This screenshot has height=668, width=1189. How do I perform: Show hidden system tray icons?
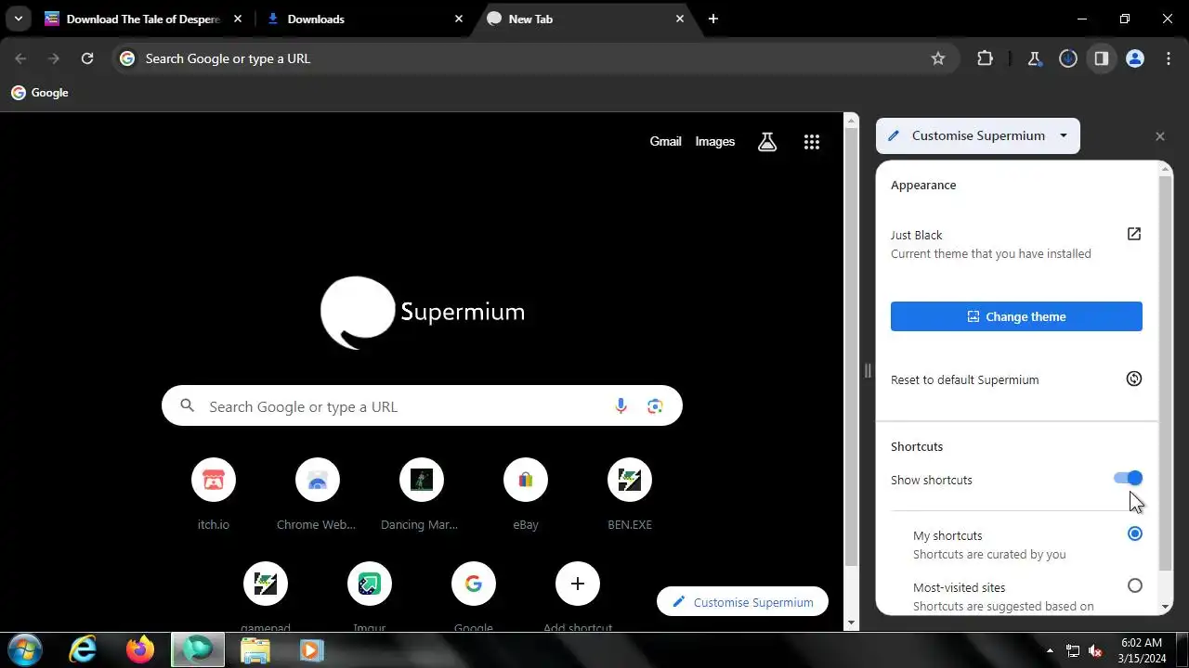pyautogui.click(x=1050, y=650)
